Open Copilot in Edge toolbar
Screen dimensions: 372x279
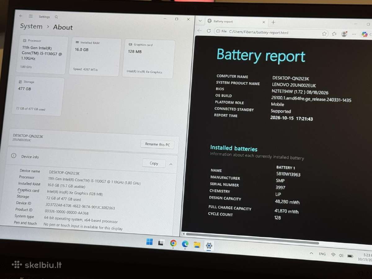(x=365, y=34)
